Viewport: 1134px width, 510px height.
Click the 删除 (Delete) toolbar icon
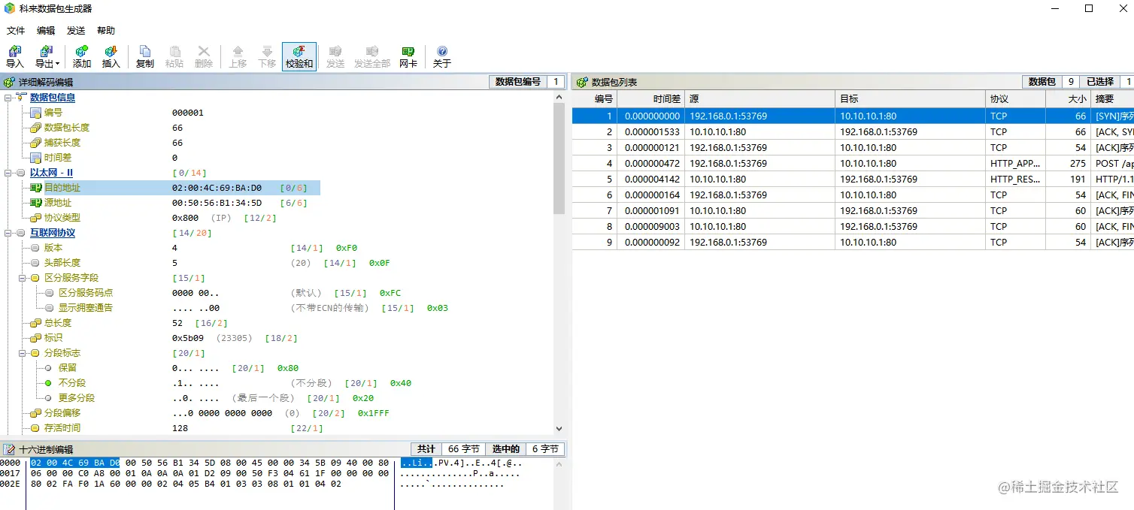203,52
